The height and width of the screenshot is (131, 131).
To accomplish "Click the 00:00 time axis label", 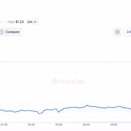I will [31, 124].
